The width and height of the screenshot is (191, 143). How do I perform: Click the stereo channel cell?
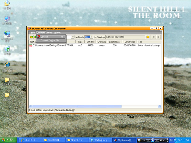(x=102, y=45)
